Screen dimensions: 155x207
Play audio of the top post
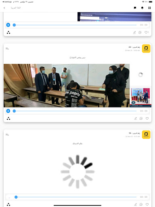click(8, 25)
